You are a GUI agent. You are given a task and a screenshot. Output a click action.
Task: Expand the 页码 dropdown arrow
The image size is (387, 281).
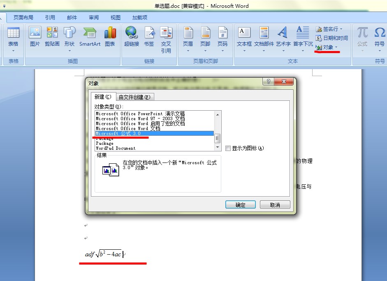[222, 51]
